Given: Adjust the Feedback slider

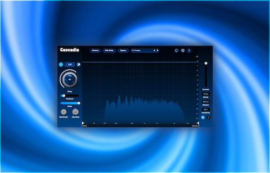Looking at the screenshot, I should pyautogui.click(x=70, y=96).
